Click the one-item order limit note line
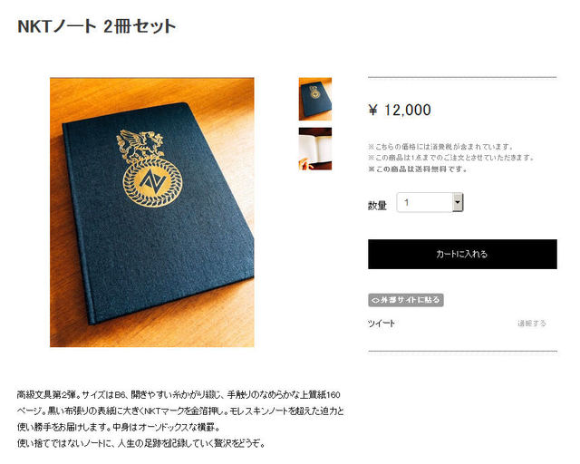The height and width of the screenshot is (464, 580). (451, 158)
